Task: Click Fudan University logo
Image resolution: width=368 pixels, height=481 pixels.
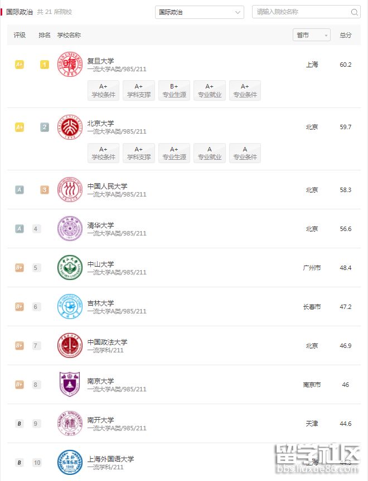Action: click(x=70, y=65)
